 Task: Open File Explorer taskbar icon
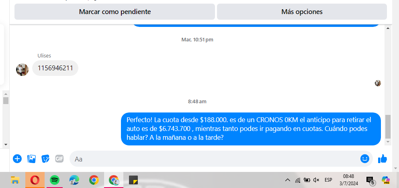click(x=15, y=180)
